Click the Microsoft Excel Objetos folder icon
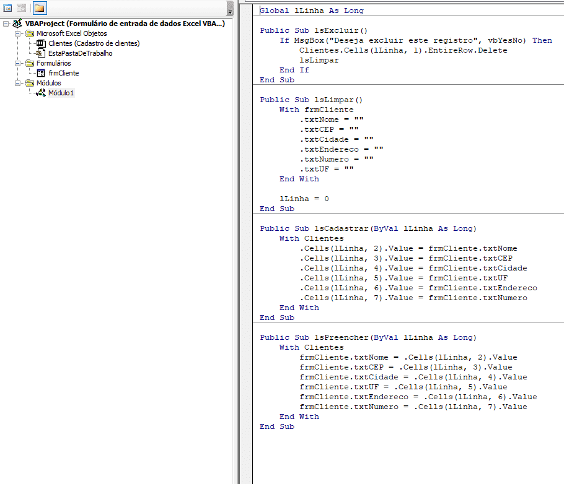The image size is (564, 484). (x=29, y=33)
